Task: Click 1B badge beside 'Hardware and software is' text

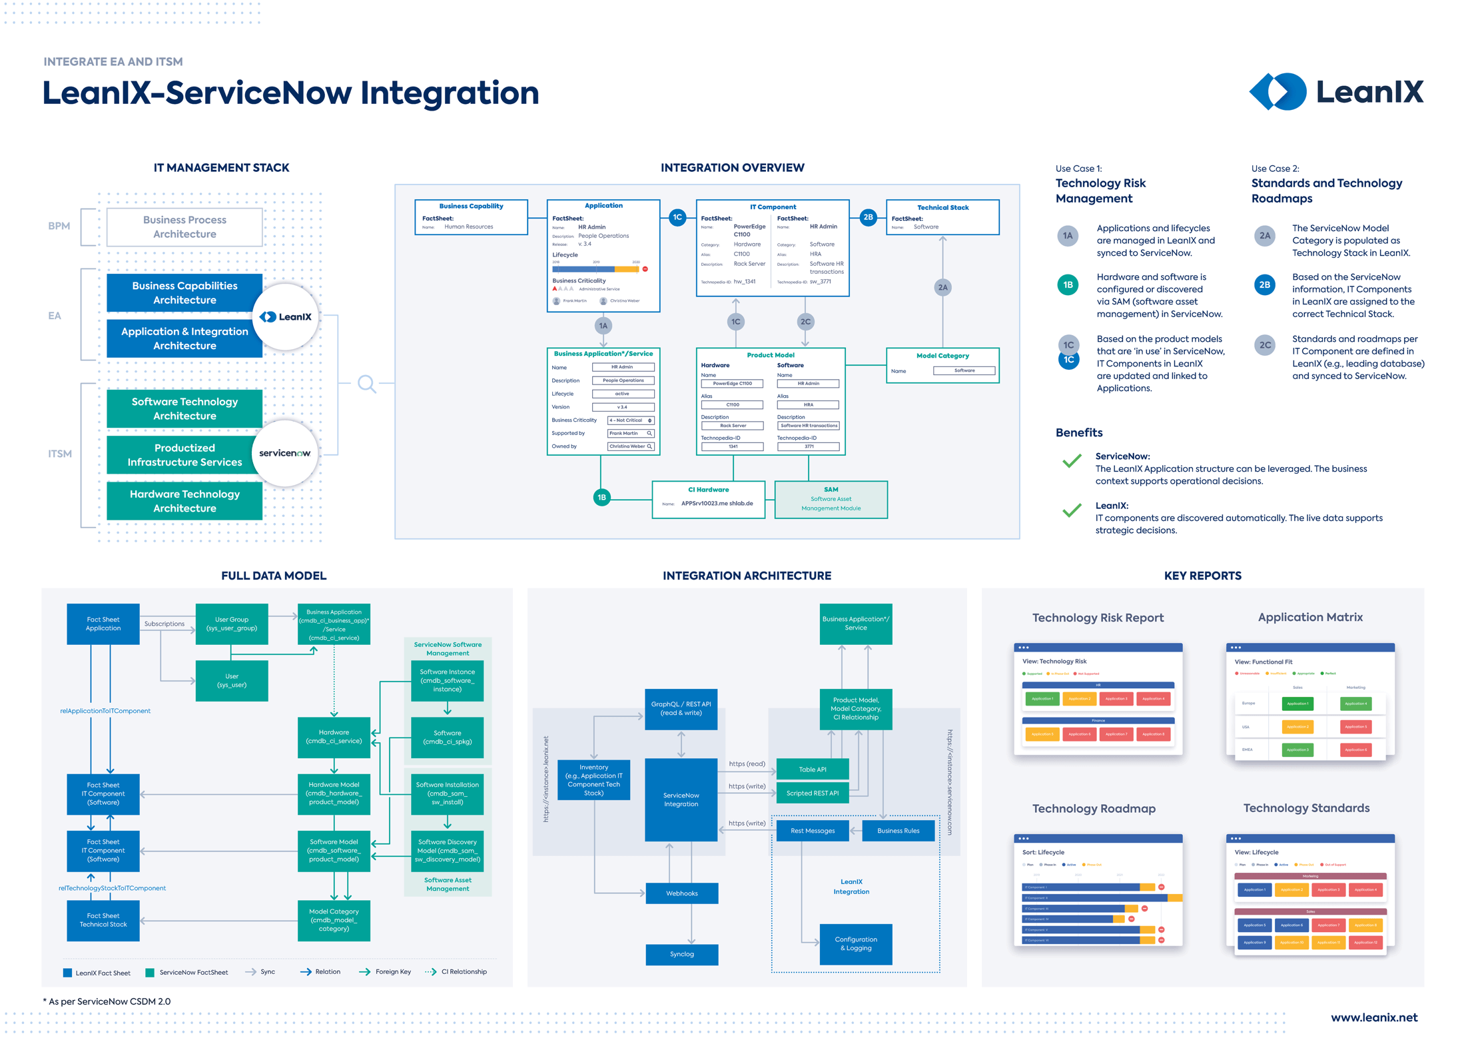Action: point(1068,285)
